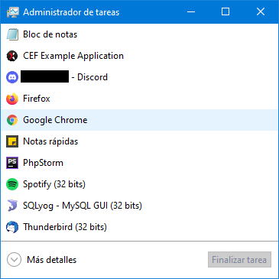Viewport: 279px width, 279px height.
Task: Minimize the Administrador de tareas window
Action: (x=191, y=11)
